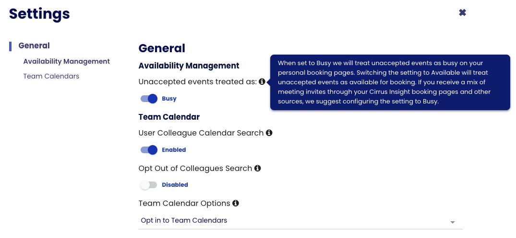Screen dimensions: 516x238
Task: Close the Settings panel with X icon
Action: pos(462,12)
